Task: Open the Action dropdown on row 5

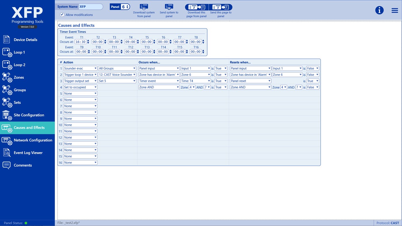Action: pos(80,93)
